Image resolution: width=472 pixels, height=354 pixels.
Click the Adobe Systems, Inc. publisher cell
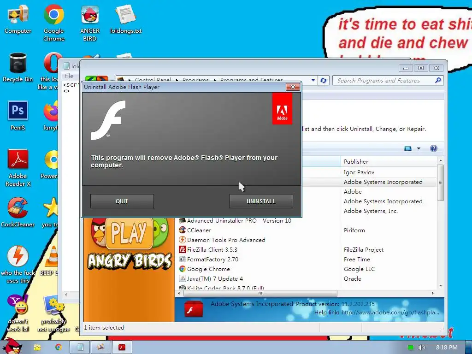coord(371,211)
